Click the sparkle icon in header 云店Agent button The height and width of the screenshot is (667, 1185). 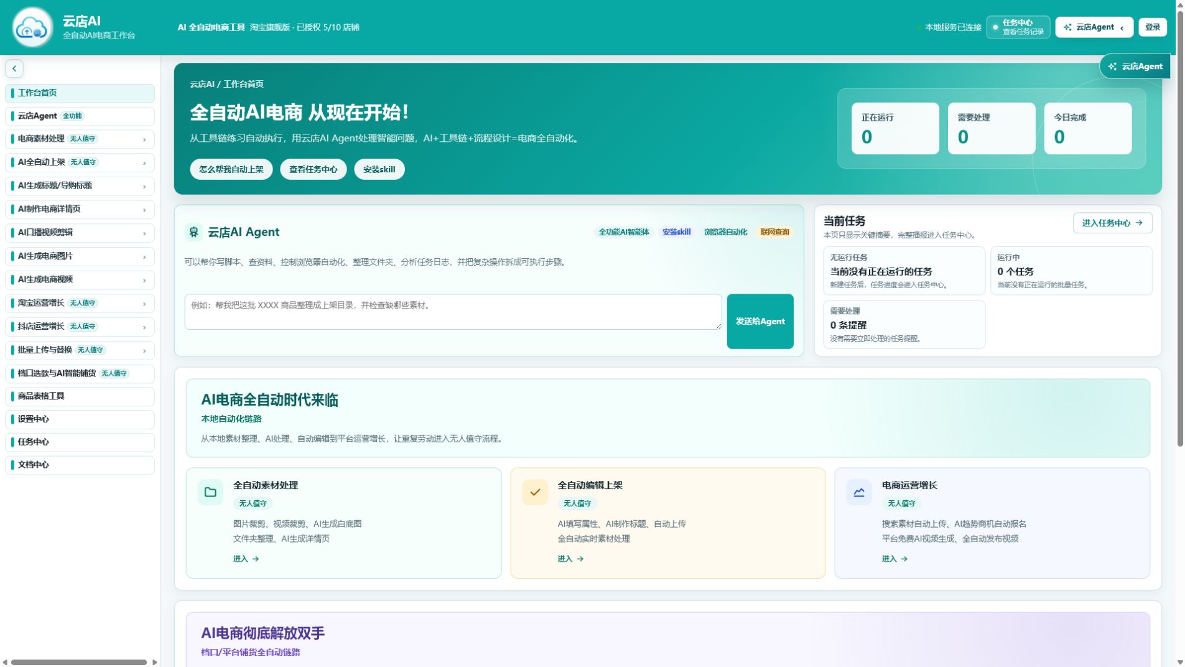[1067, 27]
